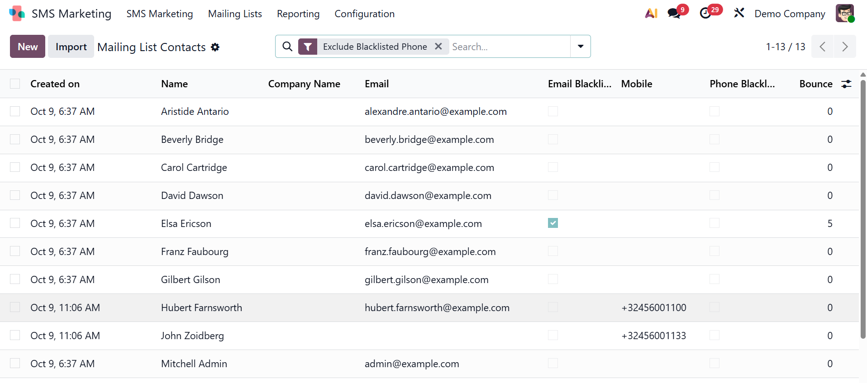867x383 pixels.
Task: Open the activities clock icon
Action: 705,14
